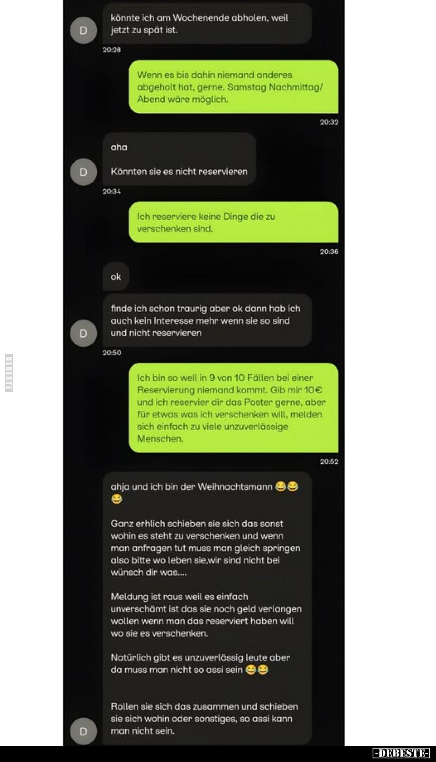Select green bubble 'Wenn es bis dahin niemand anderes'

[233, 87]
